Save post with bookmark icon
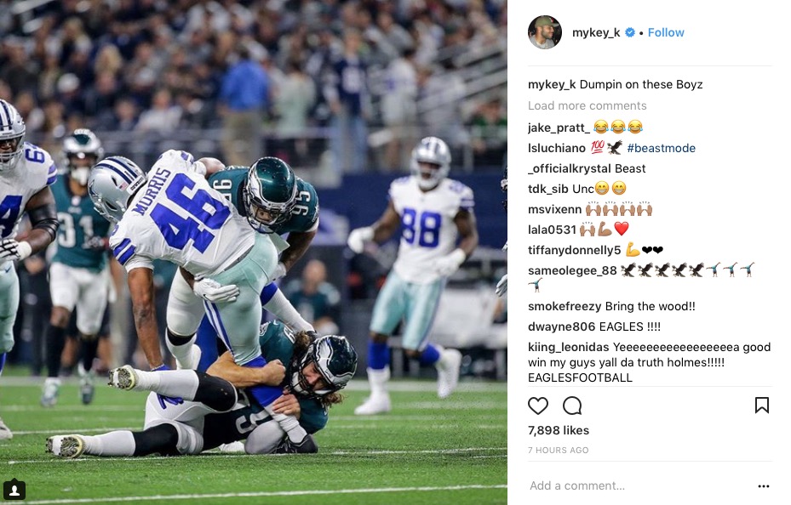 (x=762, y=406)
